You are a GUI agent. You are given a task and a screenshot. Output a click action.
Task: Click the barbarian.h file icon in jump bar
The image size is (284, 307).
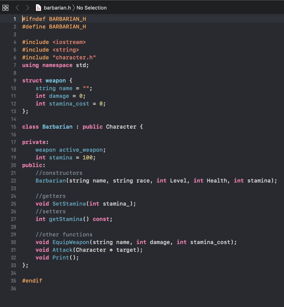tap(38, 7)
